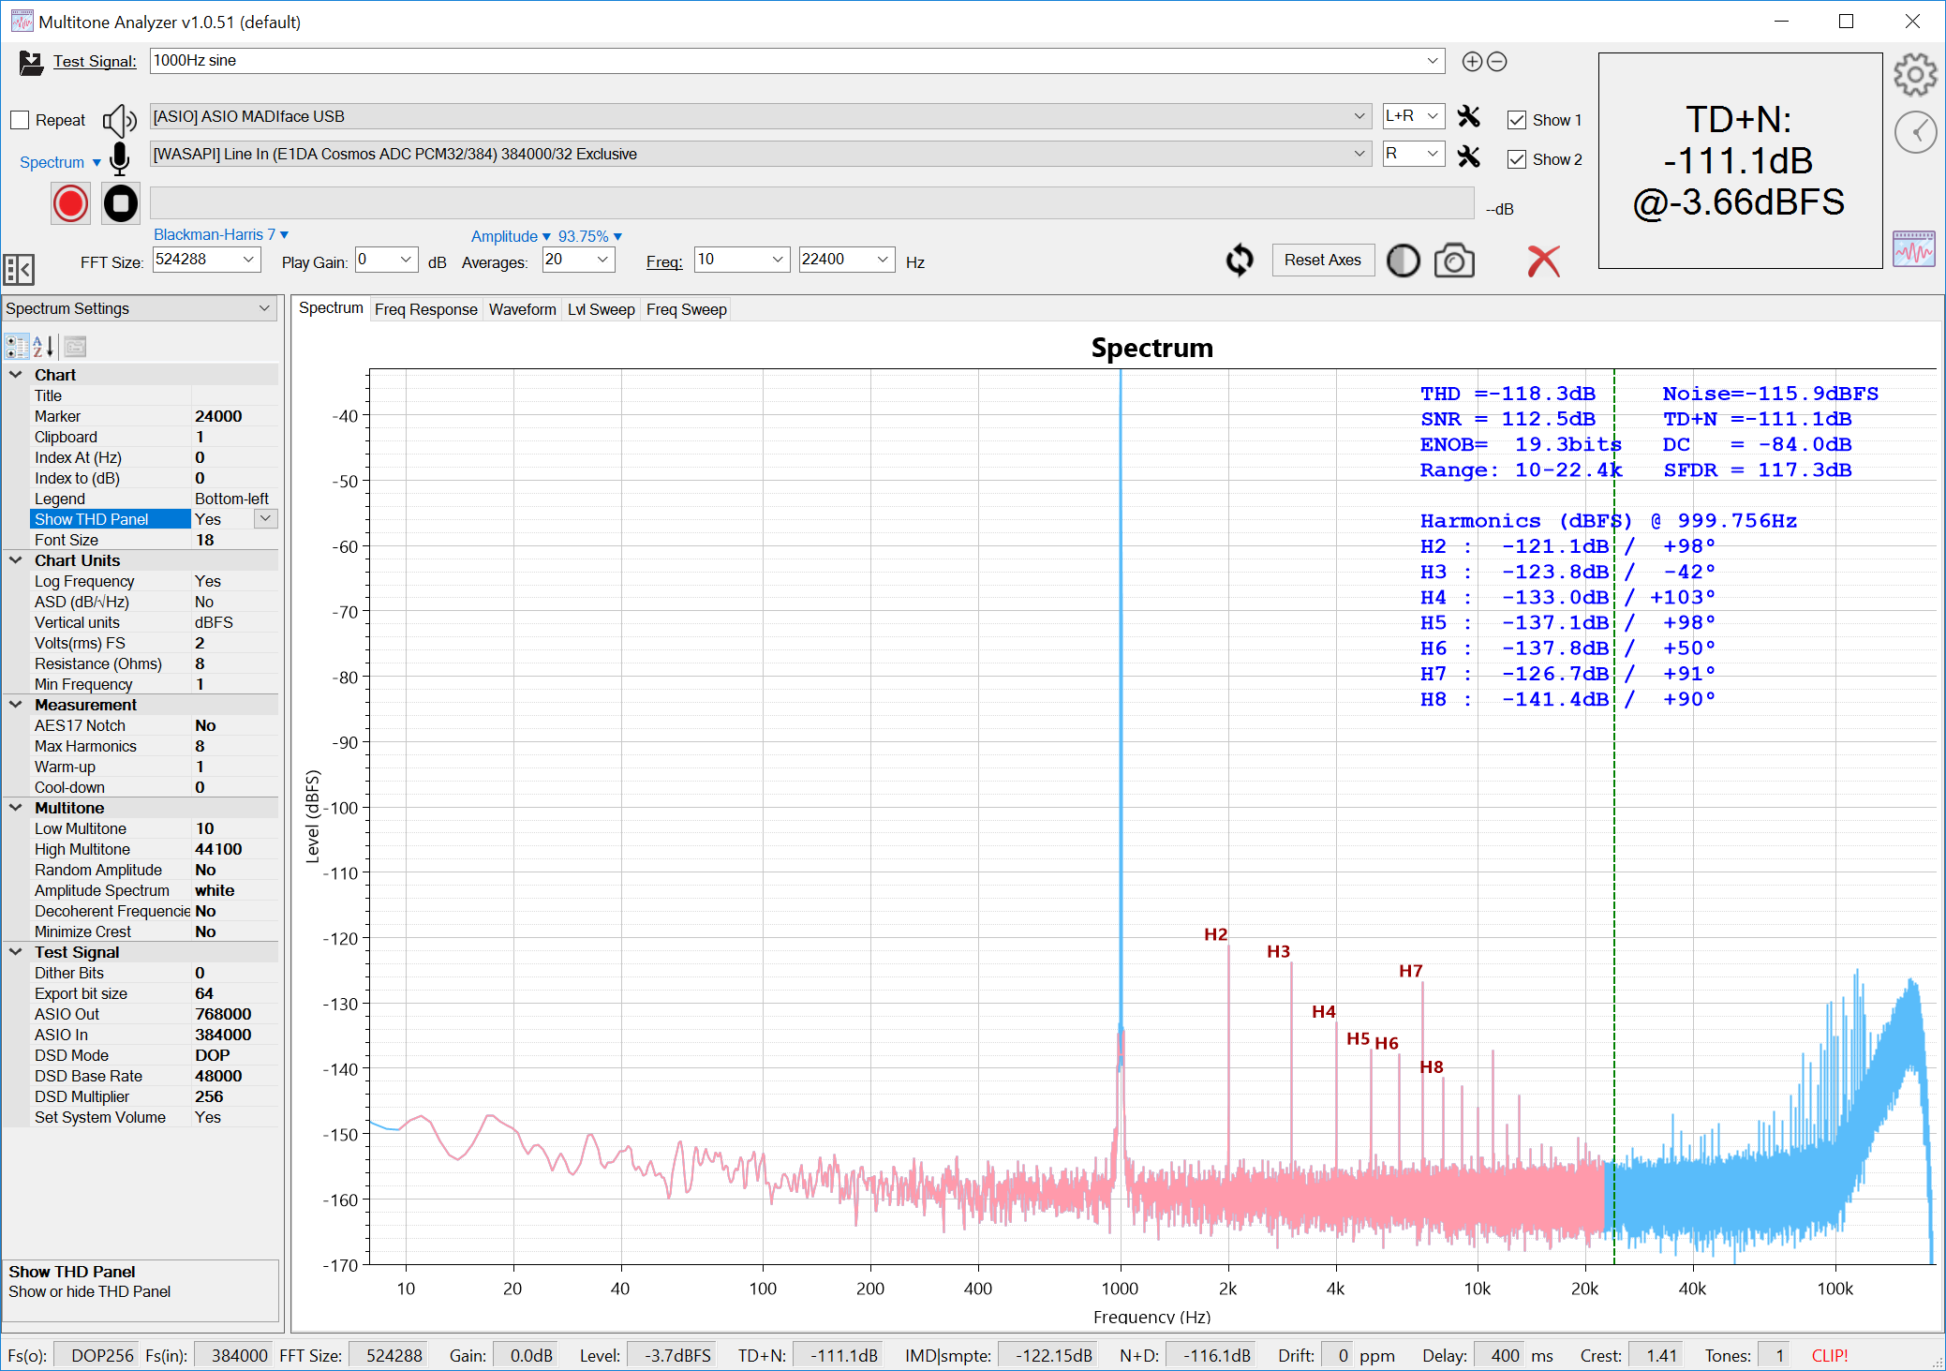Screen dimensions: 1946x1371
Task: Collapse the Test Signal category
Action: (16, 952)
